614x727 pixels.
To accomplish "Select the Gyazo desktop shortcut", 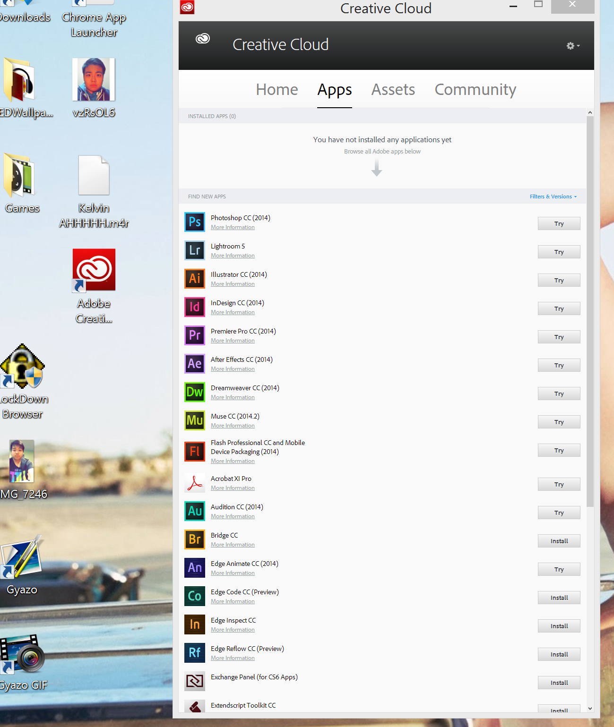I will click(x=22, y=565).
